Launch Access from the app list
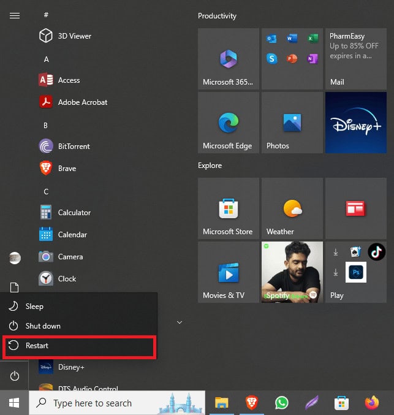The width and height of the screenshot is (394, 415). (59, 80)
